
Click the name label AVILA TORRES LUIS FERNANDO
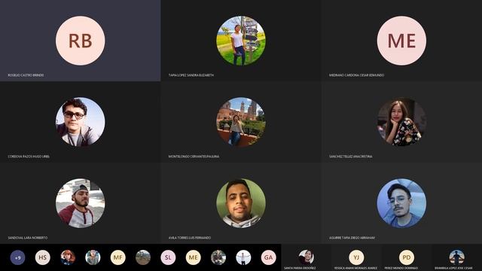[190, 238]
